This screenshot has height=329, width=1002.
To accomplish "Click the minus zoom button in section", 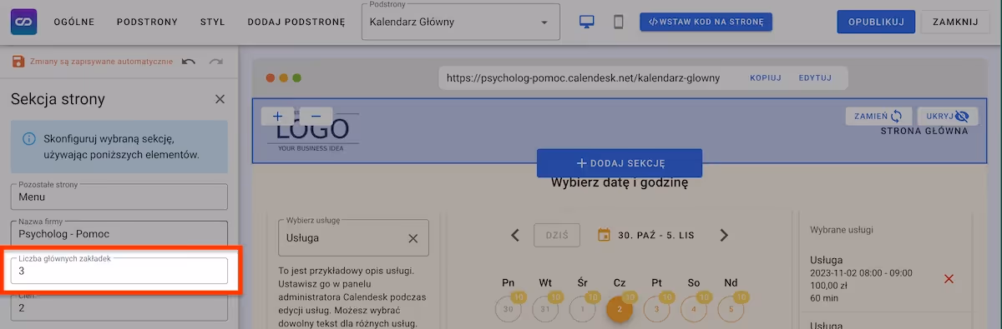I will (x=316, y=117).
